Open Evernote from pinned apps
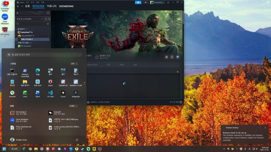Viewport: 271px width, 152px height. (12, 94)
